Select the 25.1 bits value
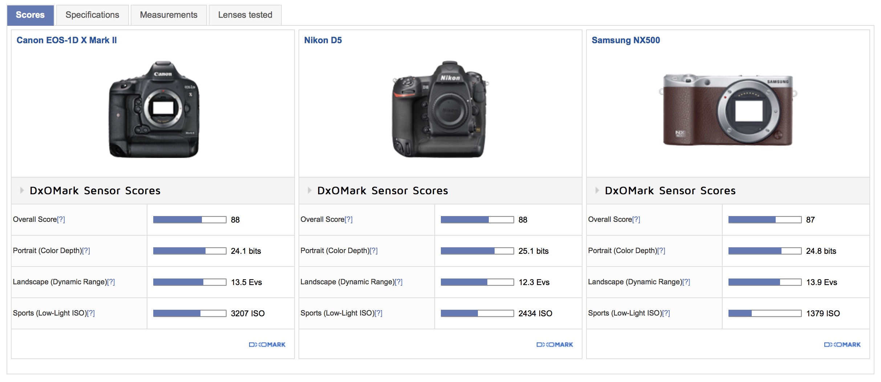 coord(533,251)
